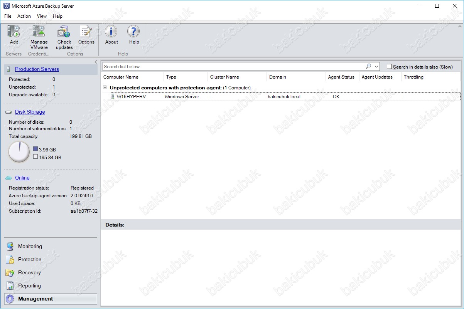
Task: Open the Help question mark icon
Action: click(x=134, y=32)
